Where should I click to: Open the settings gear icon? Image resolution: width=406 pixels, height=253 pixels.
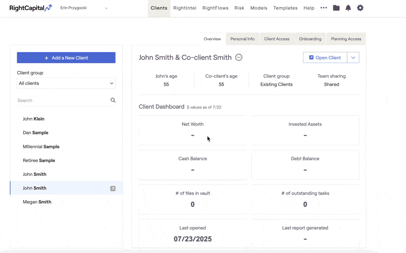[360, 8]
